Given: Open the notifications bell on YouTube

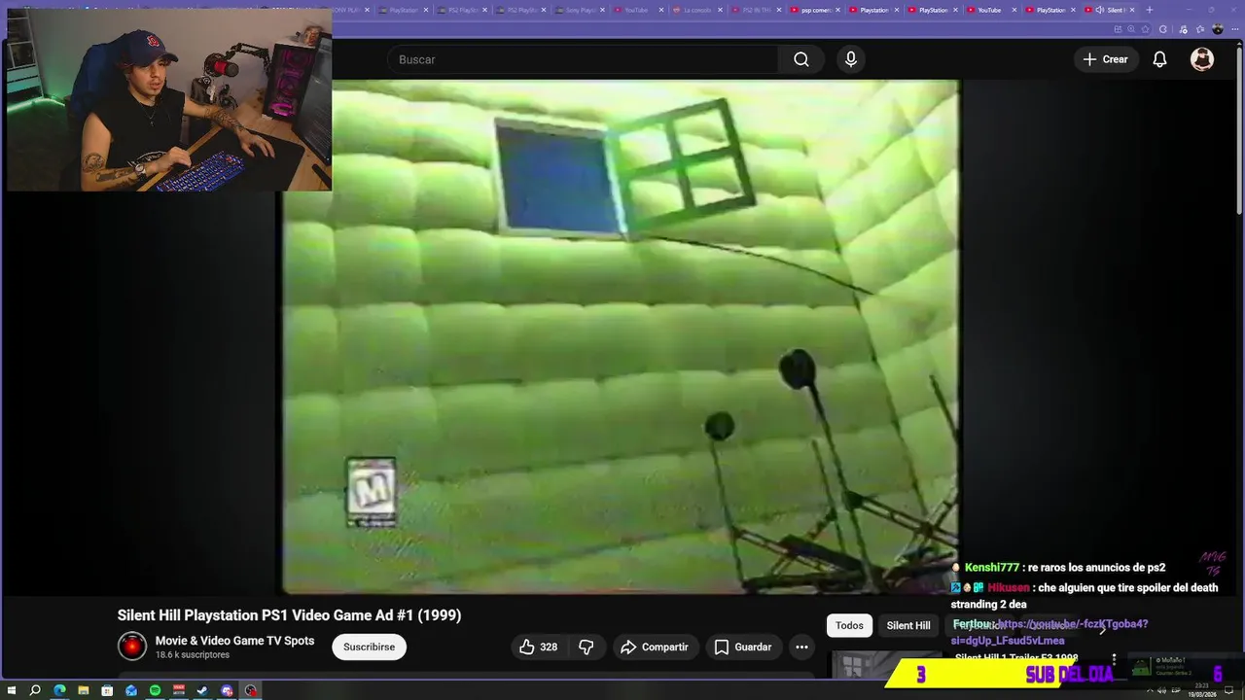Looking at the screenshot, I should click(x=1159, y=59).
